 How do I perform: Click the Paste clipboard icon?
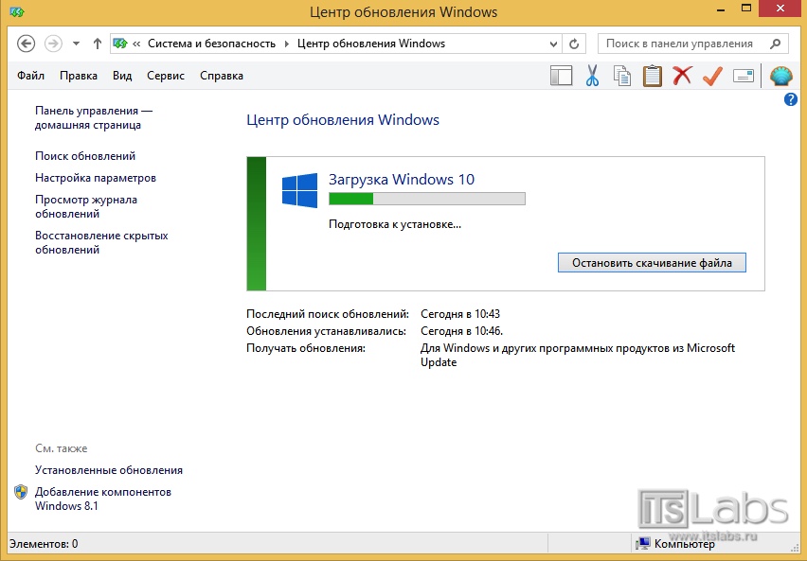click(x=652, y=76)
